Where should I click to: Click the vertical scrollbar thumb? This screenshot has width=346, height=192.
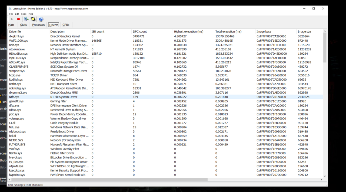coord(325,48)
